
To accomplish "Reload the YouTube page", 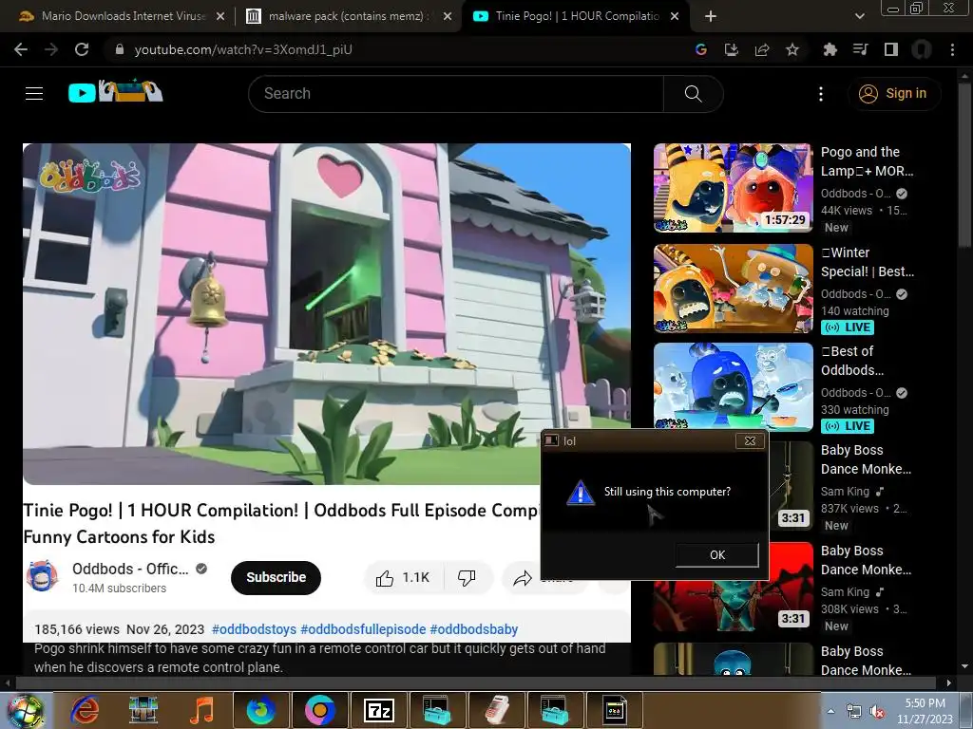I will tap(82, 49).
